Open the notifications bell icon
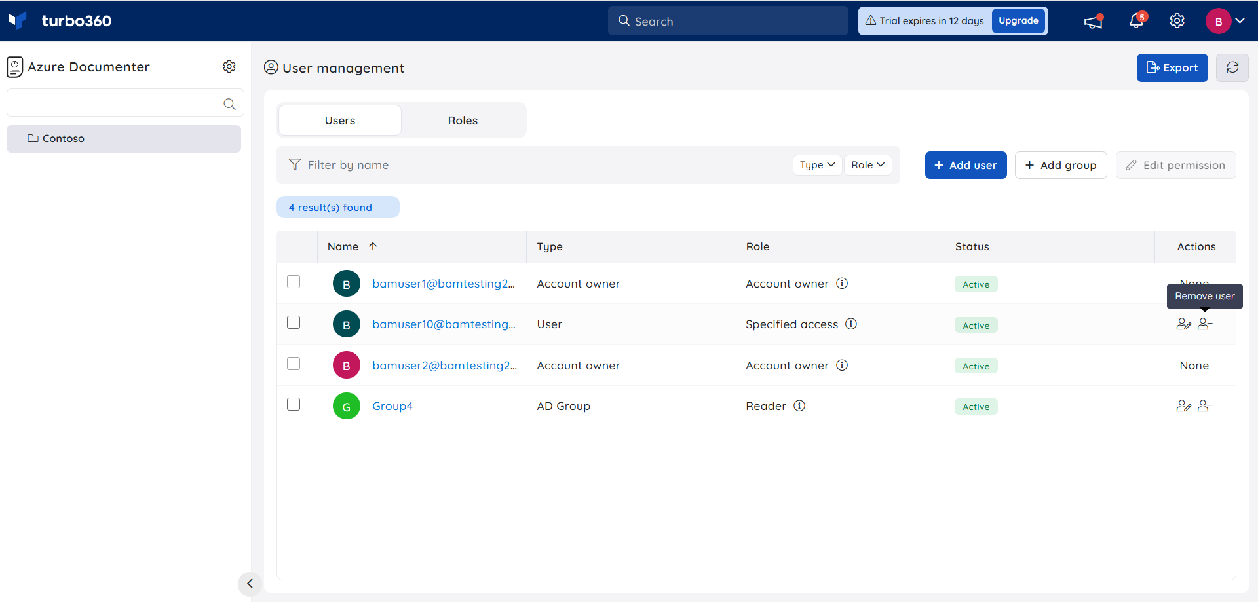This screenshot has height=602, width=1258. pos(1136,21)
